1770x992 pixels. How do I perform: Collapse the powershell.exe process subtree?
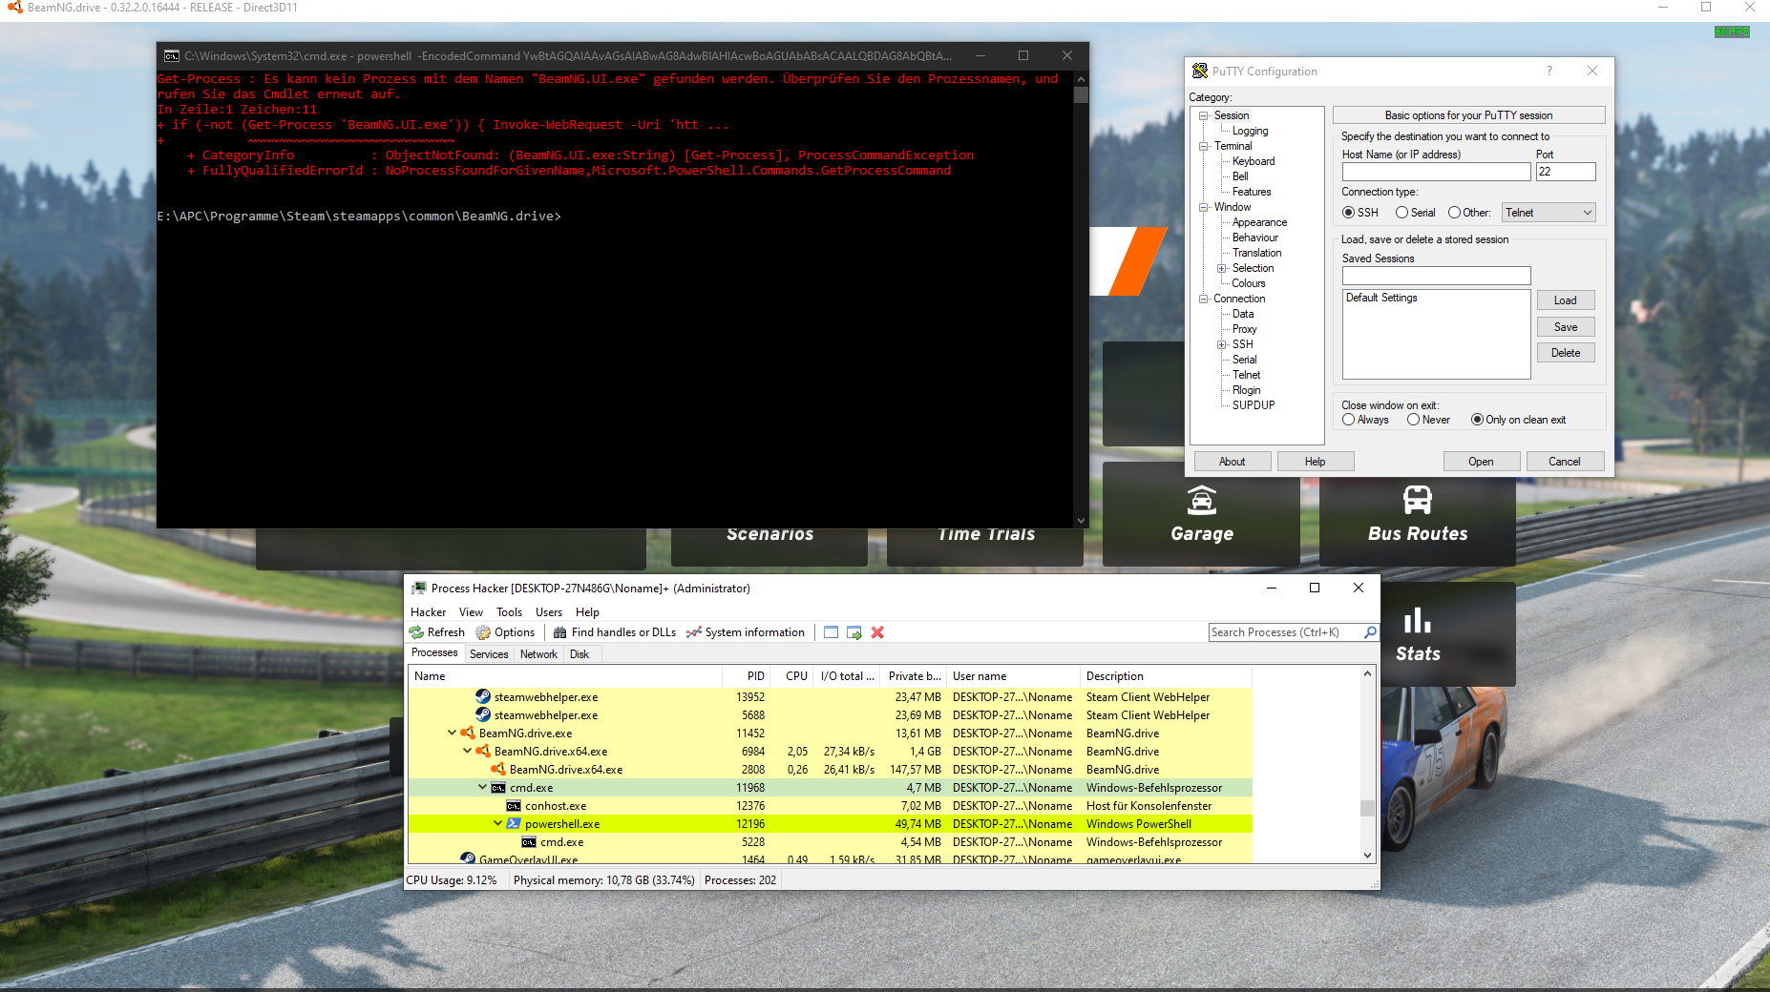coord(497,824)
